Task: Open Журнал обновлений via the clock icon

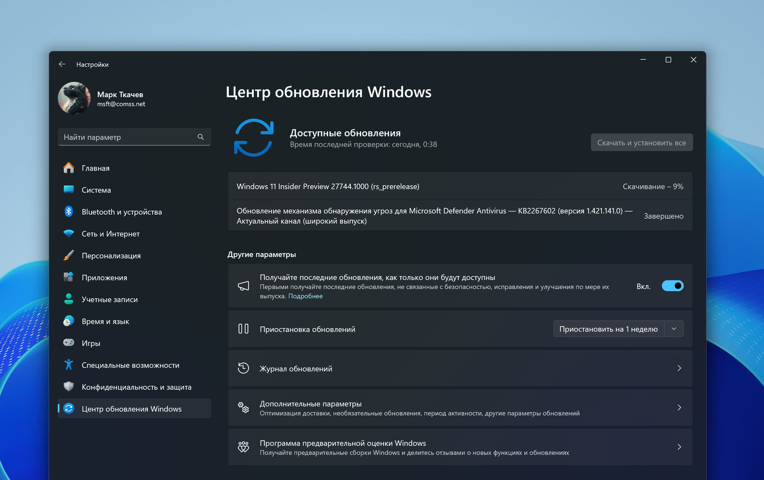Action: (243, 368)
